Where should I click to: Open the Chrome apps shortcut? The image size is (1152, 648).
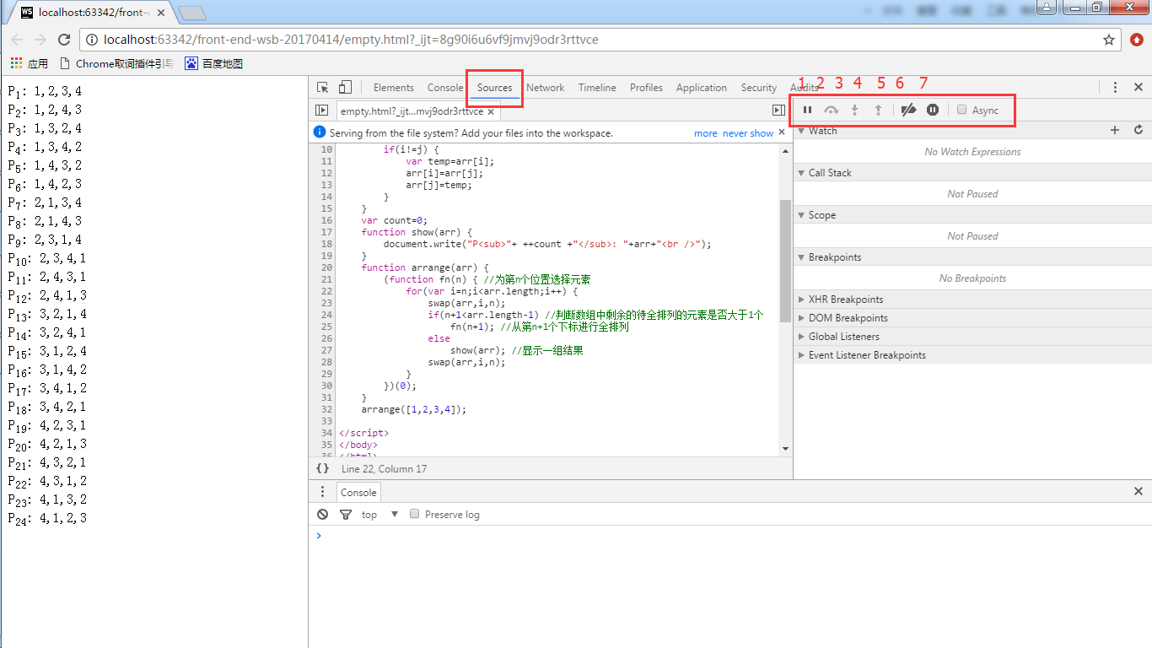point(29,63)
